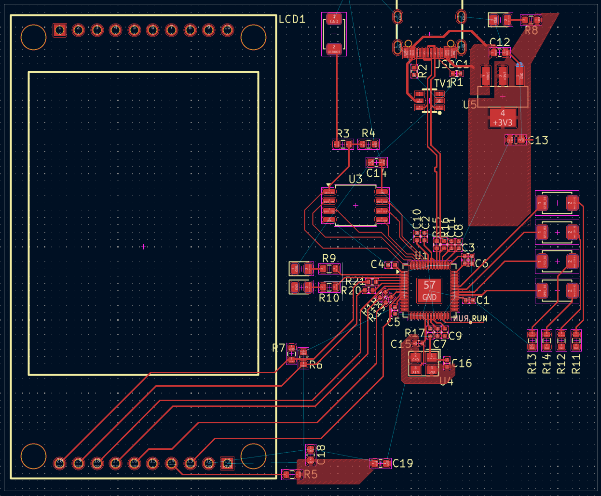
Task: Click the R3 reference label
Action: point(343,133)
